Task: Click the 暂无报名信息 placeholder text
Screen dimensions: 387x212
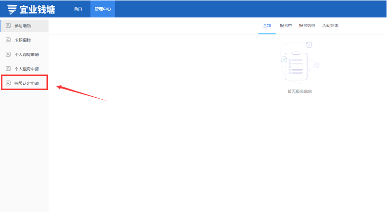Action: 299,91
